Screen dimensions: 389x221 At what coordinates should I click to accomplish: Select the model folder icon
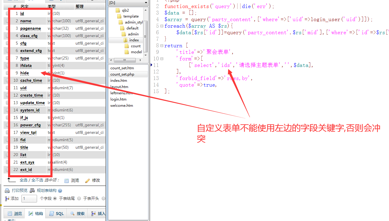click(x=127, y=52)
